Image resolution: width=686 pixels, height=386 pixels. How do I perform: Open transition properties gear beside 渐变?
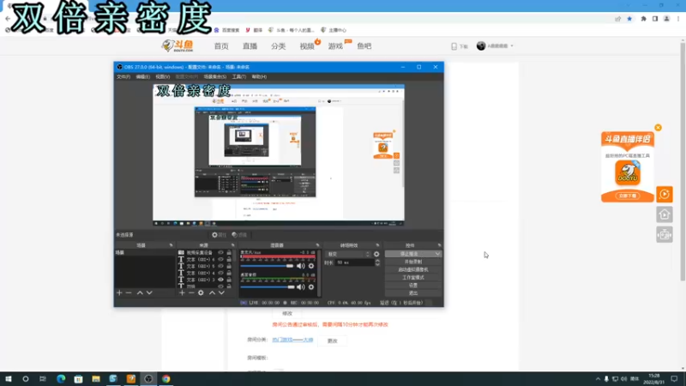click(x=376, y=254)
